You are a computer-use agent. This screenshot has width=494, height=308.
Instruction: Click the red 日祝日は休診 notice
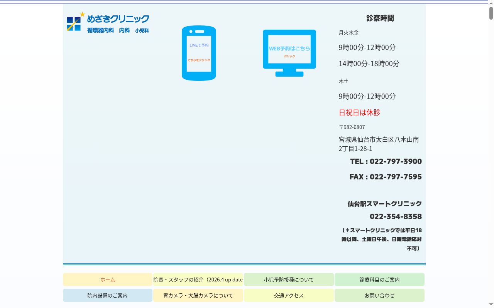359,112
